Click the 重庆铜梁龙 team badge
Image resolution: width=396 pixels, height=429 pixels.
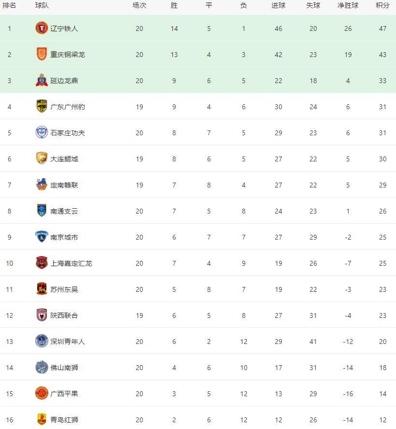pos(42,54)
